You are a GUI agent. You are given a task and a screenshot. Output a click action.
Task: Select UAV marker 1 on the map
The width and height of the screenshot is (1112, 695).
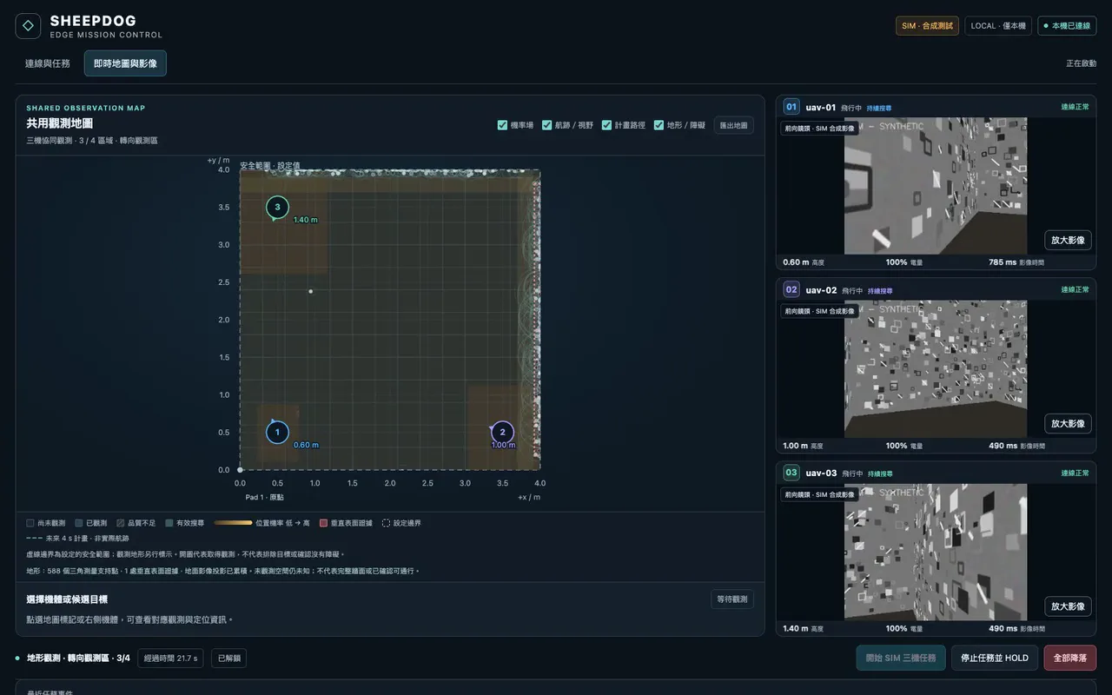(x=277, y=432)
